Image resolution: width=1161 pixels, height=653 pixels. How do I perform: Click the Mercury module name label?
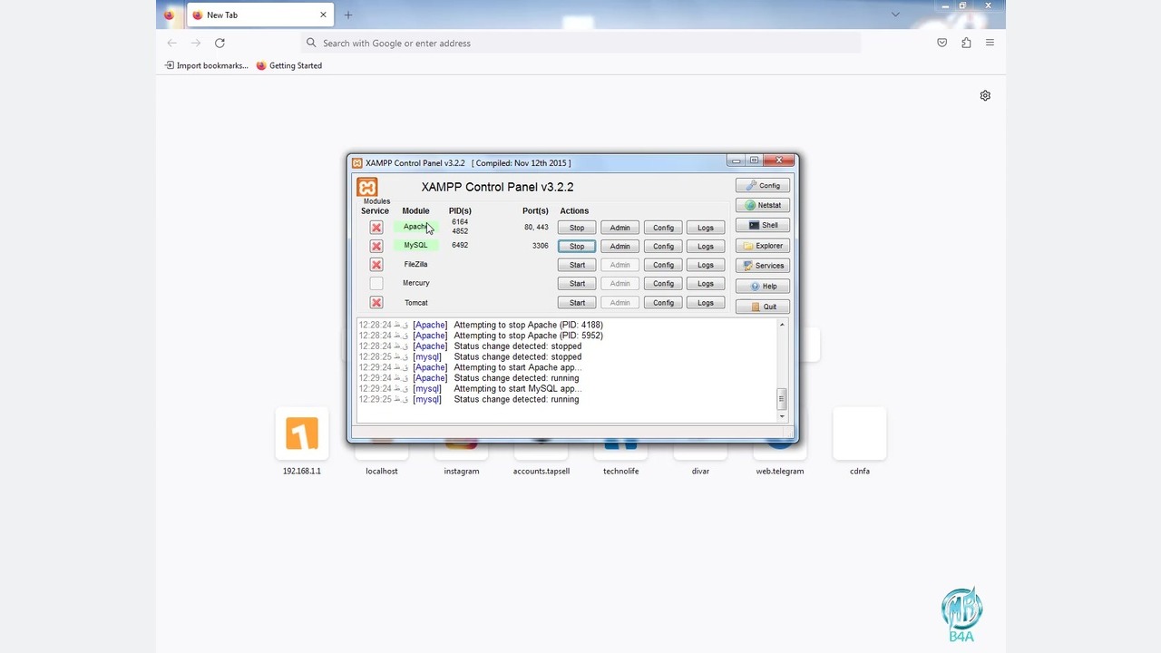pyautogui.click(x=416, y=283)
